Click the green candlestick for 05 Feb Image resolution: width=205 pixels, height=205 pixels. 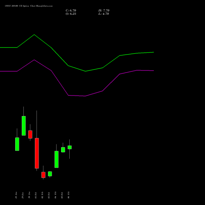pos(63,150)
